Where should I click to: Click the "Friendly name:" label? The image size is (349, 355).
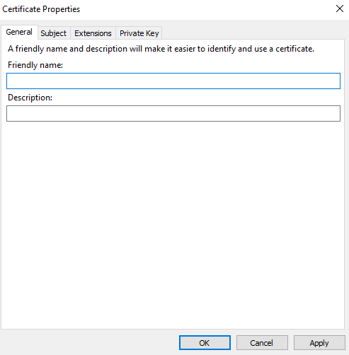point(35,65)
